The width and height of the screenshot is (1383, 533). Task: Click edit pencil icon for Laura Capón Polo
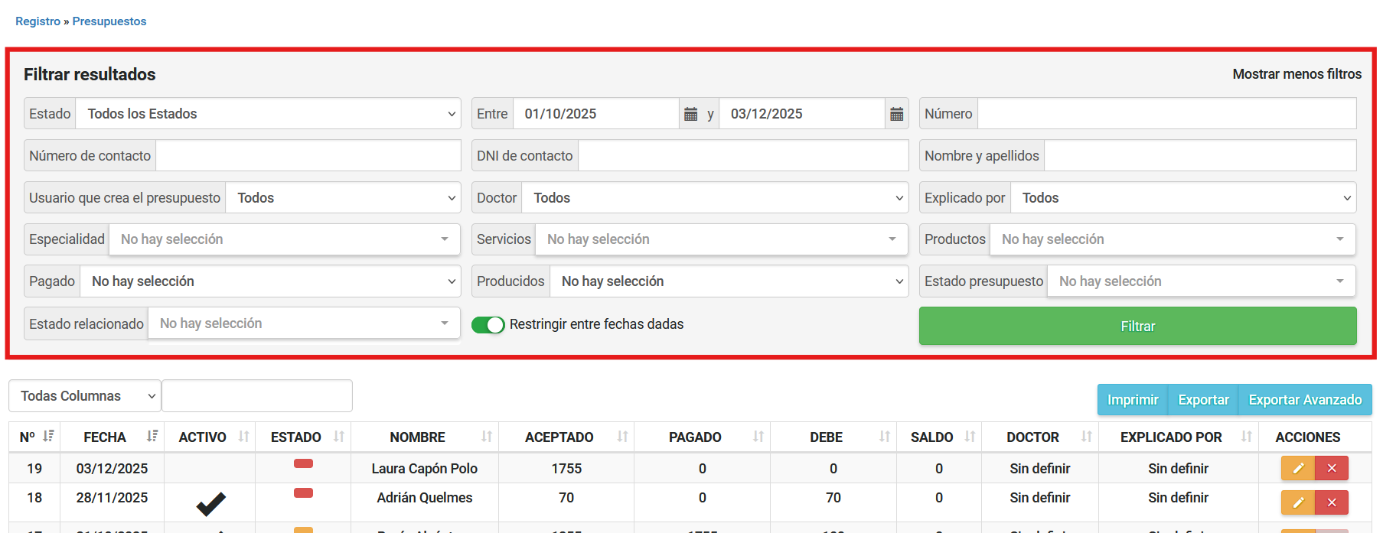coord(1298,468)
